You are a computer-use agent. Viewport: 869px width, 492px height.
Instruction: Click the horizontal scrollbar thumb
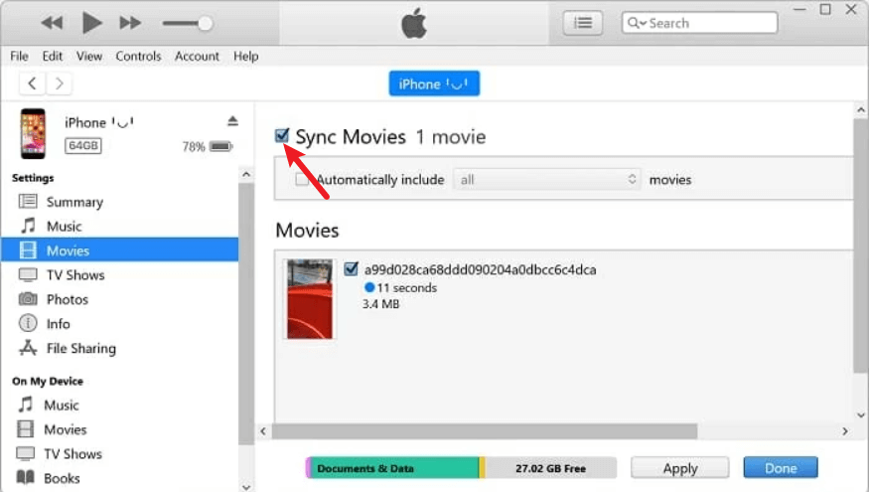coord(485,431)
